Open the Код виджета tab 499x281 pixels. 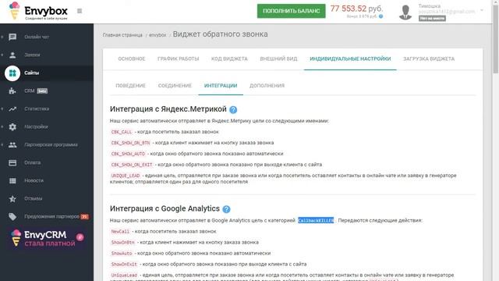point(229,59)
